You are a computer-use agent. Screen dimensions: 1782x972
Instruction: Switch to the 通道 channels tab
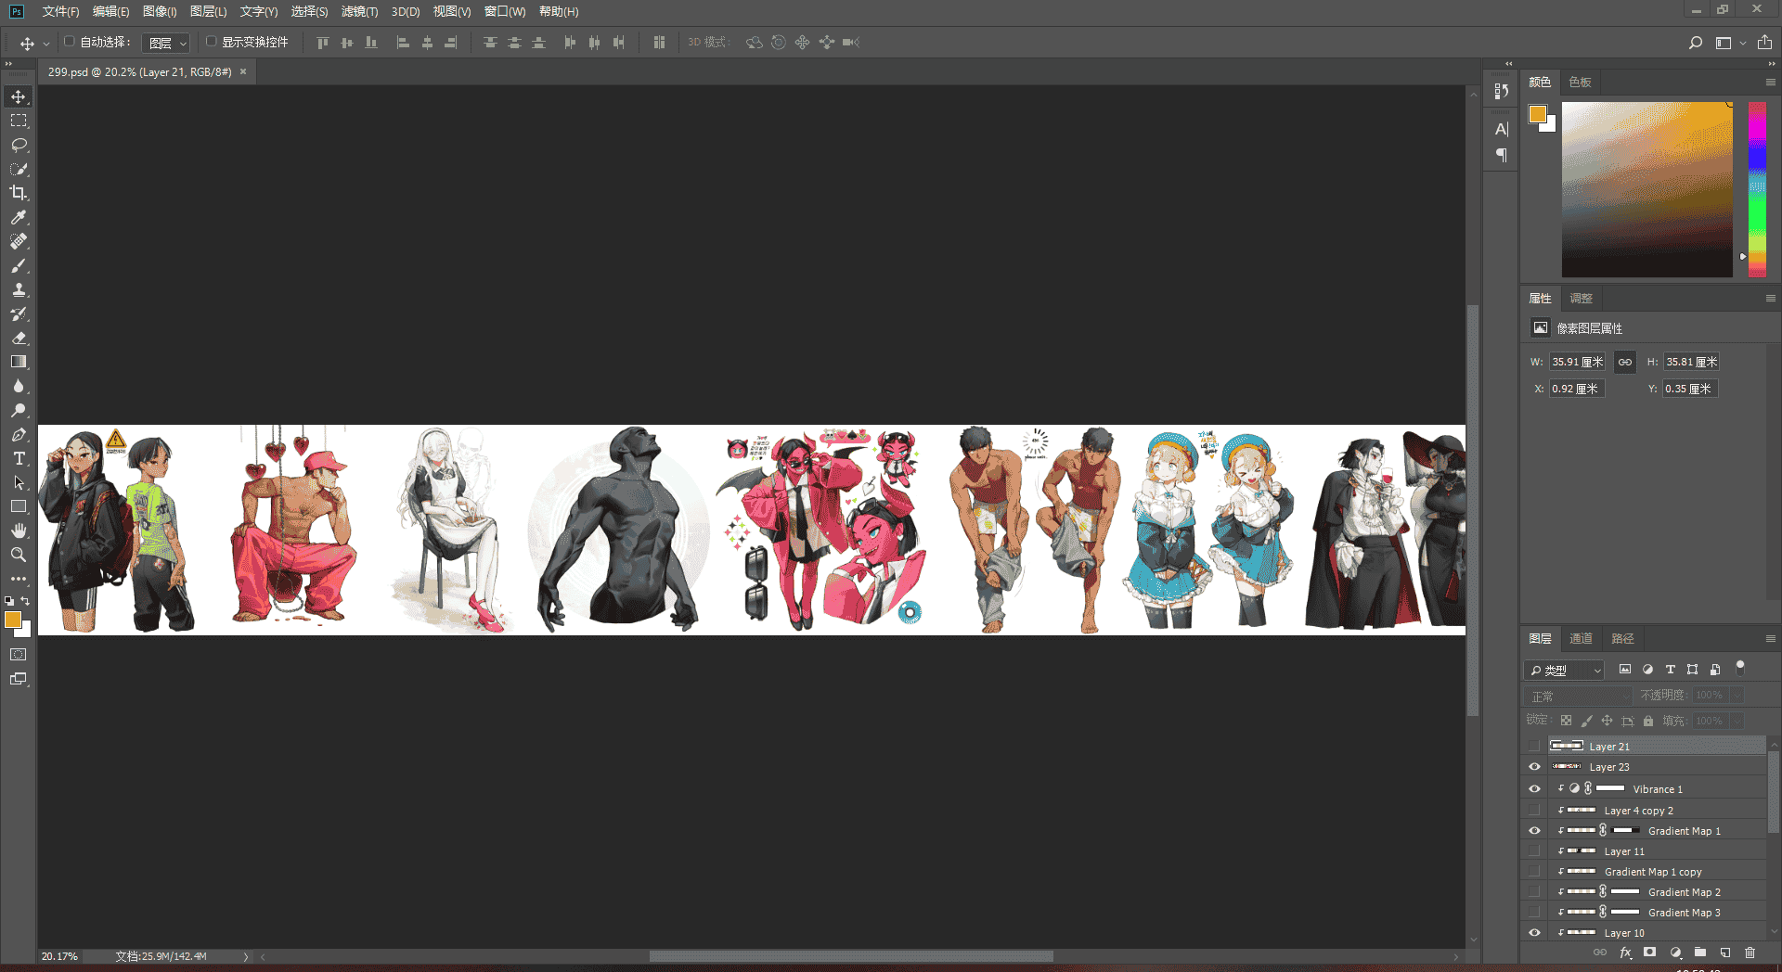coord(1581,639)
